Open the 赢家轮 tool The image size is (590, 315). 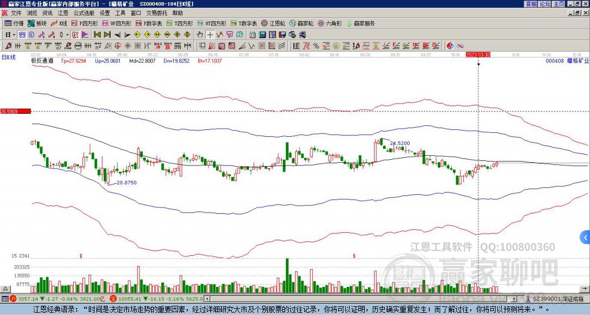pos(301,23)
